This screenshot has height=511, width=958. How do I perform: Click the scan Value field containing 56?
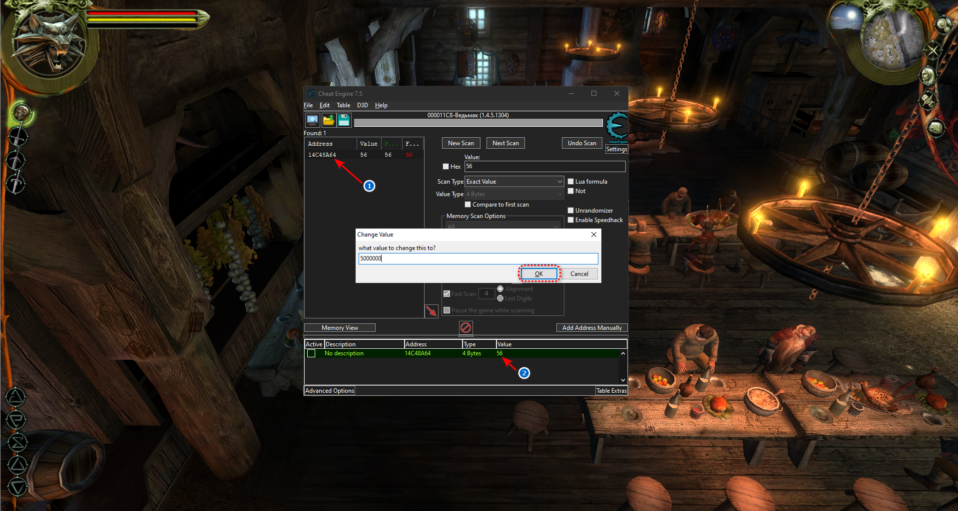[545, 167]
